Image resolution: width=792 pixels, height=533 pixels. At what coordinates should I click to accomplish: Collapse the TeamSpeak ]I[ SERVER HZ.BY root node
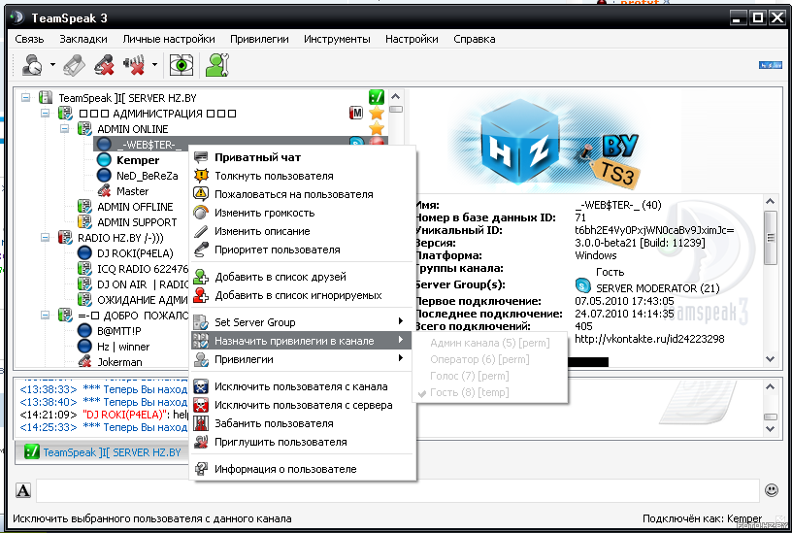click(25, 97)
